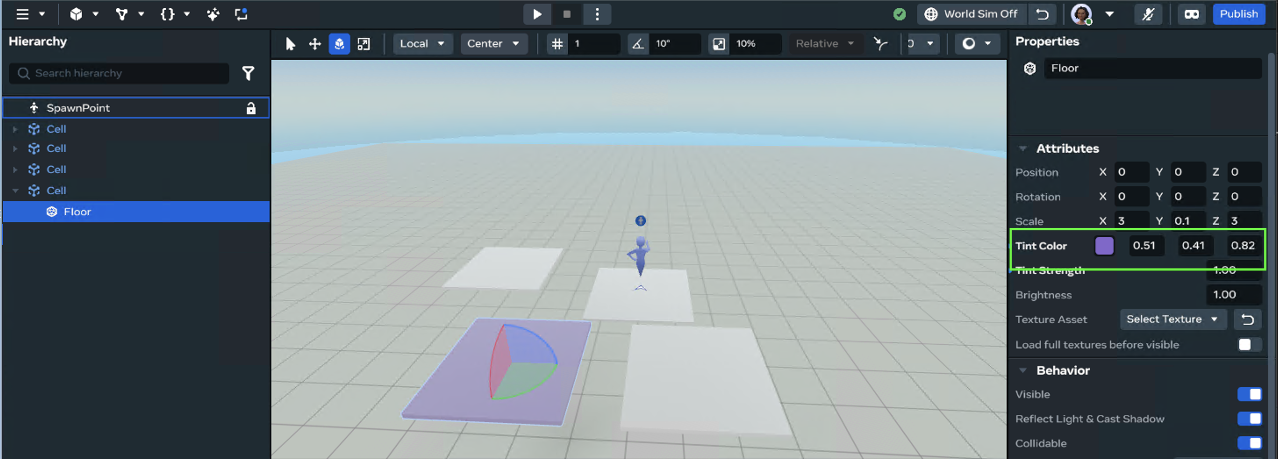Click the muted microphone icon
Viewport: 1278px width, 459px height.
click(x=1148, y=14)
